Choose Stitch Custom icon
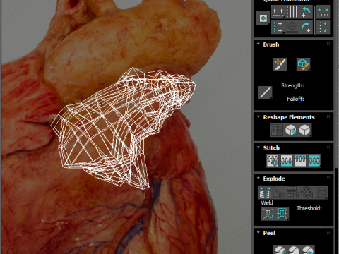 tap(314, 161)
